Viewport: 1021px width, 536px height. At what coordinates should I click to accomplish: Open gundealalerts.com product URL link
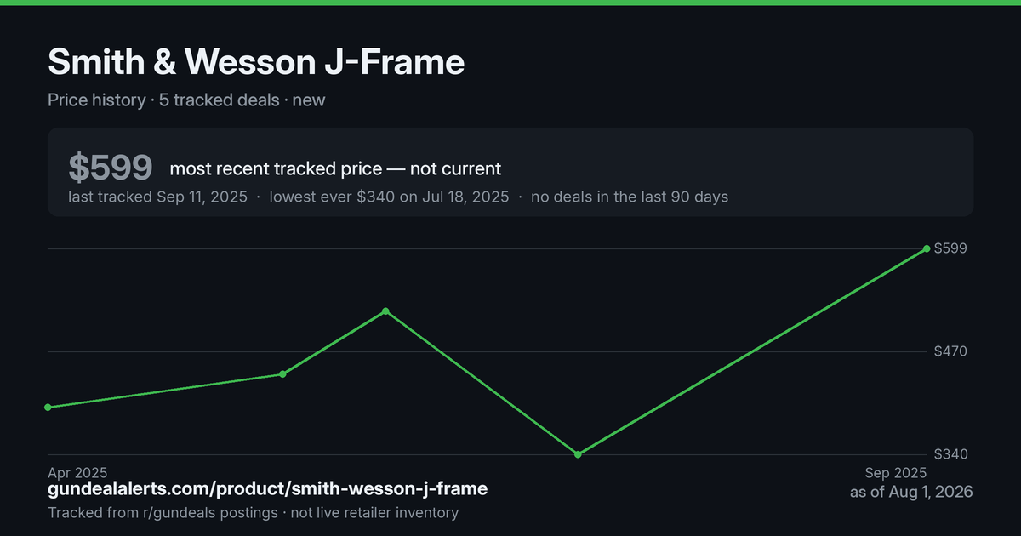(x=268, y=489)
